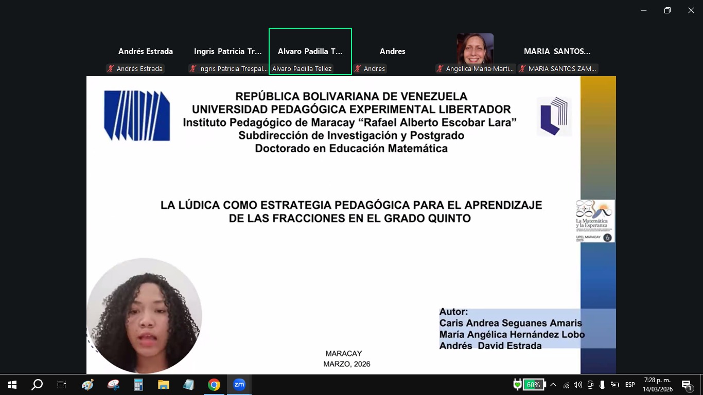Click the Wi-Fi network icon in tray
Image resolution: width=703 pixels, height=395 pixels.
pos(567,385)
